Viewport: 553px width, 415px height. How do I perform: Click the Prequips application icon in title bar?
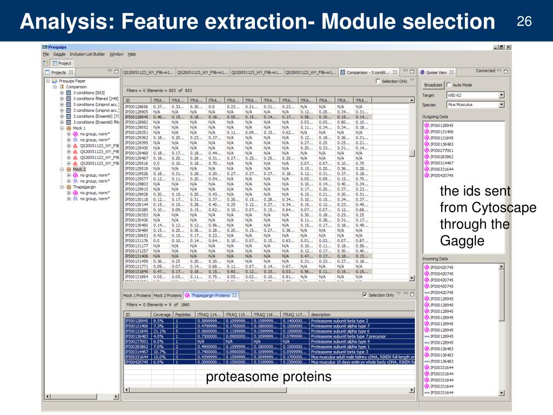[45, 47]
